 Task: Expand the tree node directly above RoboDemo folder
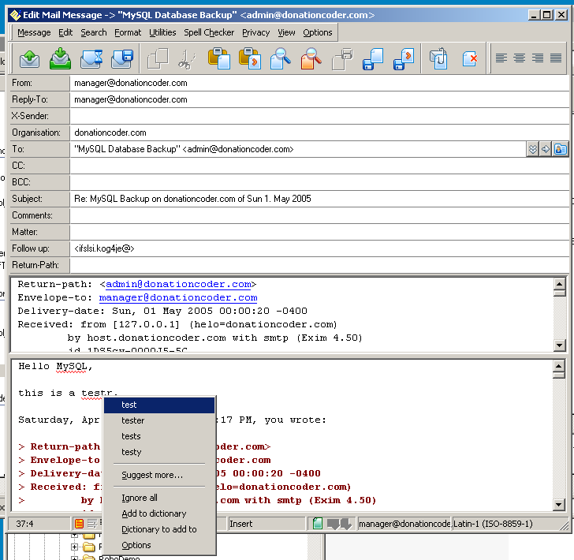[x=74, y=547]
